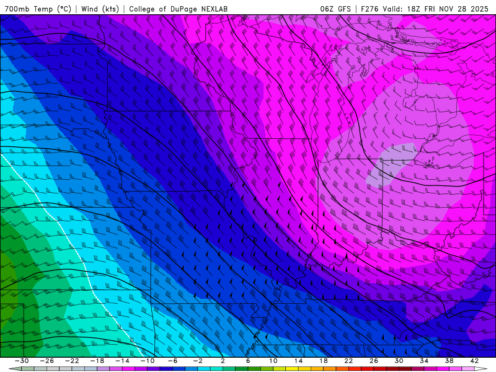Select the 14 value on the color scale
Screen dimensions: 496x372
pyautogui.click(x=298, y=361)
